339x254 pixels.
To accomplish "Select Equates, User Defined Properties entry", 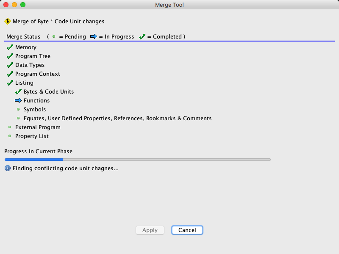I will tap(117, 119).
